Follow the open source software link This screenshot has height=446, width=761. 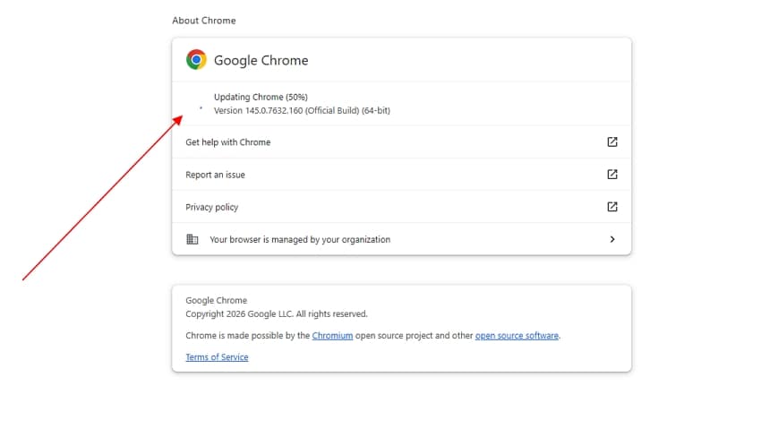click(517, 335)
